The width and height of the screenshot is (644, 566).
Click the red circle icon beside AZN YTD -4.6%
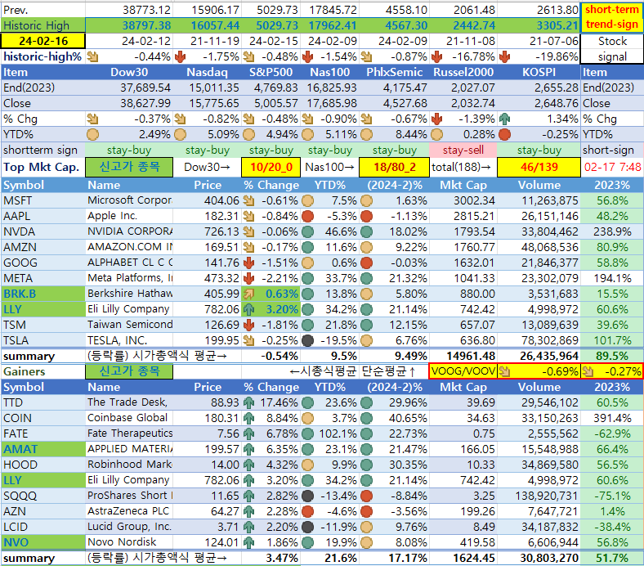point(307,512)
